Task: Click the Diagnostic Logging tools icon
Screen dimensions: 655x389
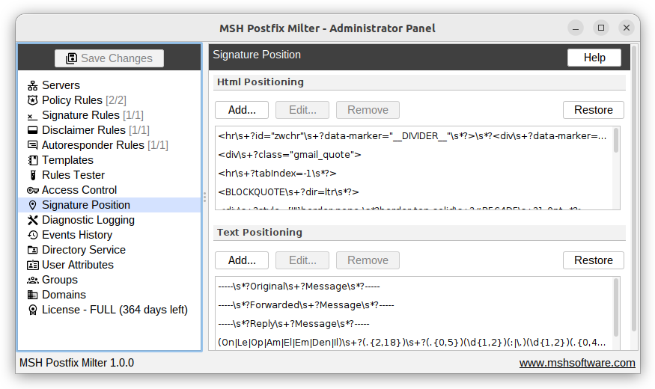Action: (33, 220)
